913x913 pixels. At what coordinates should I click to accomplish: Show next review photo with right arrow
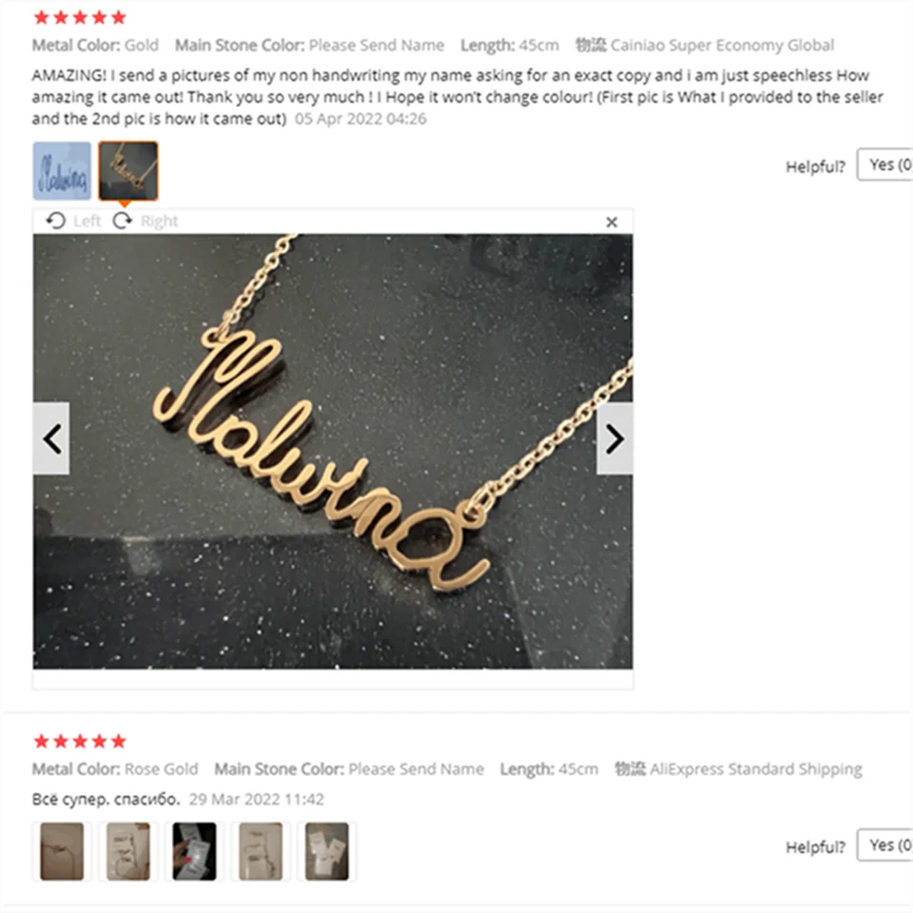(x=615, y=438)
